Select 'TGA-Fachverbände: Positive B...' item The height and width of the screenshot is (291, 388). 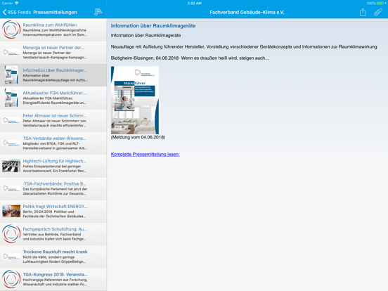tap(53, 189)
